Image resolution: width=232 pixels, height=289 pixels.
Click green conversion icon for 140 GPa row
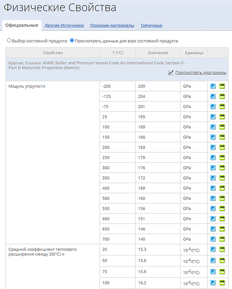pyautogui.click(x=222, y=239)
